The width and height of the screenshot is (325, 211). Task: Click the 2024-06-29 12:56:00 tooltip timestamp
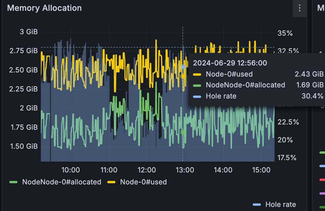(230, 63)
